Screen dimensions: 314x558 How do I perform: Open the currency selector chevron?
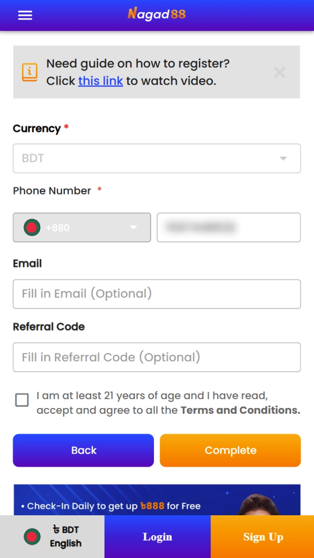point(283,158)
